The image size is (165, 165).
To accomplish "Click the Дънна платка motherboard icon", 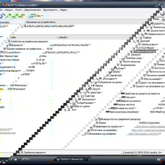I will [148, 31].
